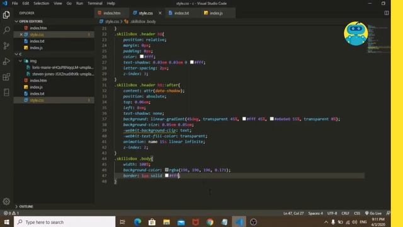Image resolution: width=403 pixels, height=227 pixels.
Task: Open the Go menu
Action: click(x=69, y=3)
